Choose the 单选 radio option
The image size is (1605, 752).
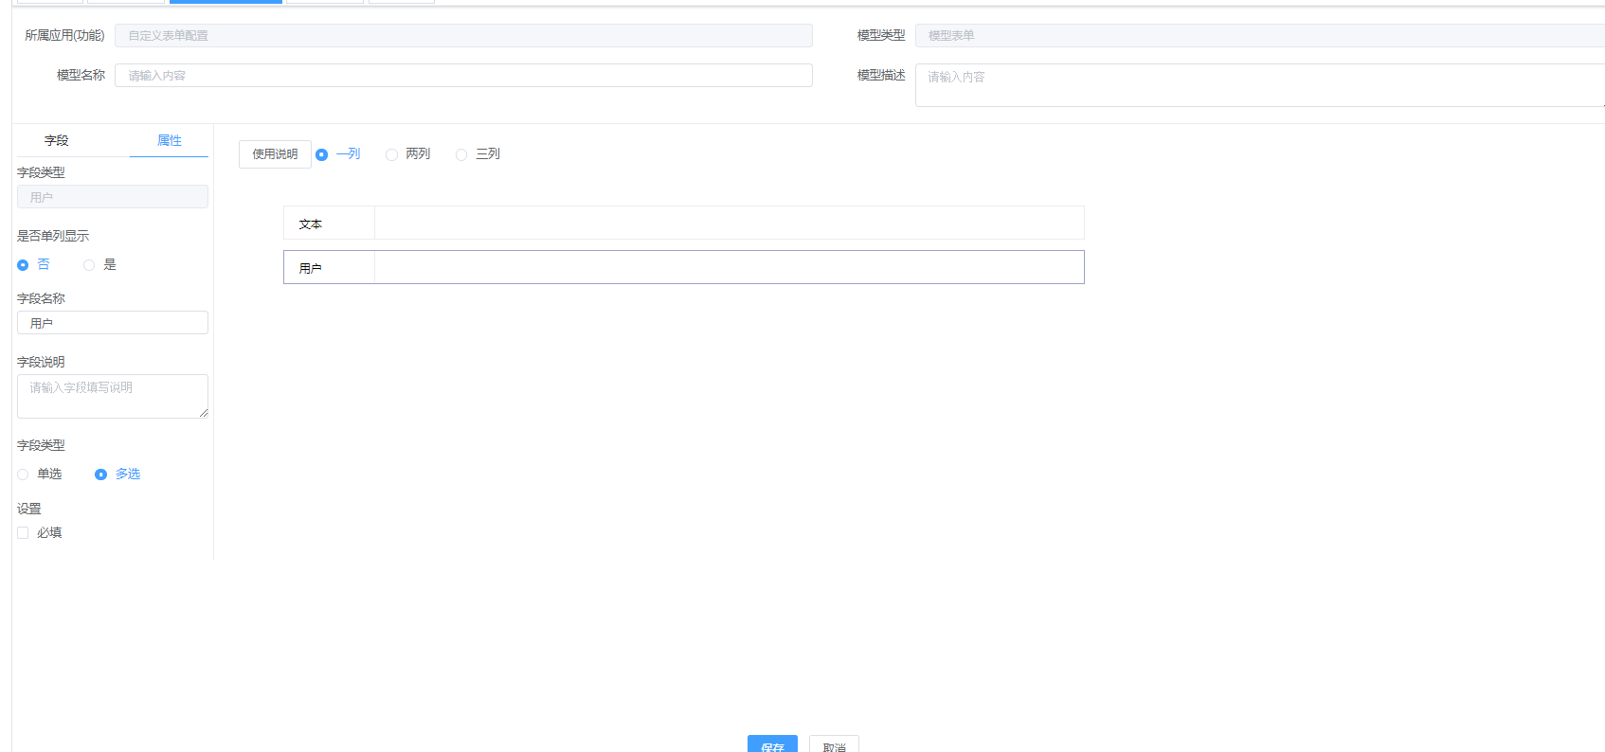(24, 474)
